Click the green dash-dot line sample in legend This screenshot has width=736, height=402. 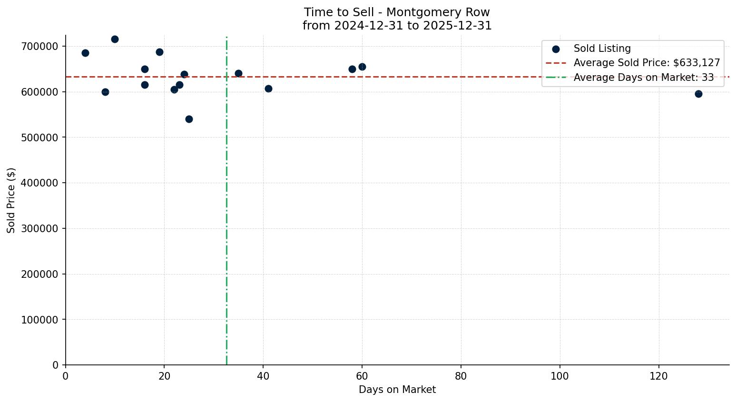[x=556, y=77]
